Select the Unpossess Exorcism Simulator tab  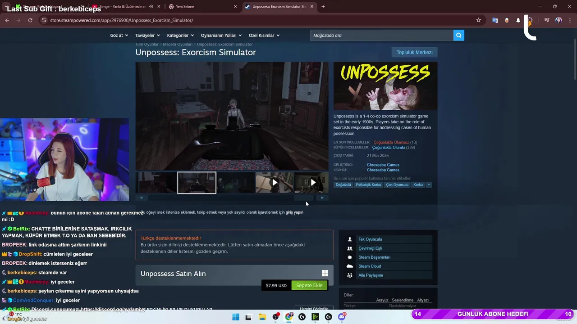click(279, 6)
